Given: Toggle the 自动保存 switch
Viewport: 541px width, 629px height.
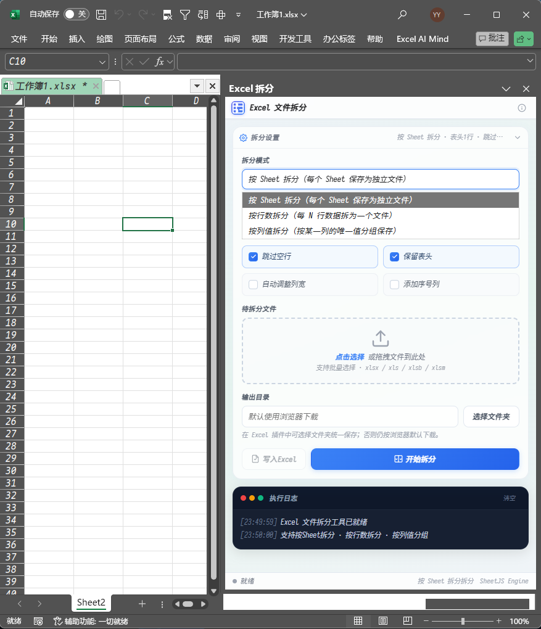Looking at the screenshot, I should [76, 14].
